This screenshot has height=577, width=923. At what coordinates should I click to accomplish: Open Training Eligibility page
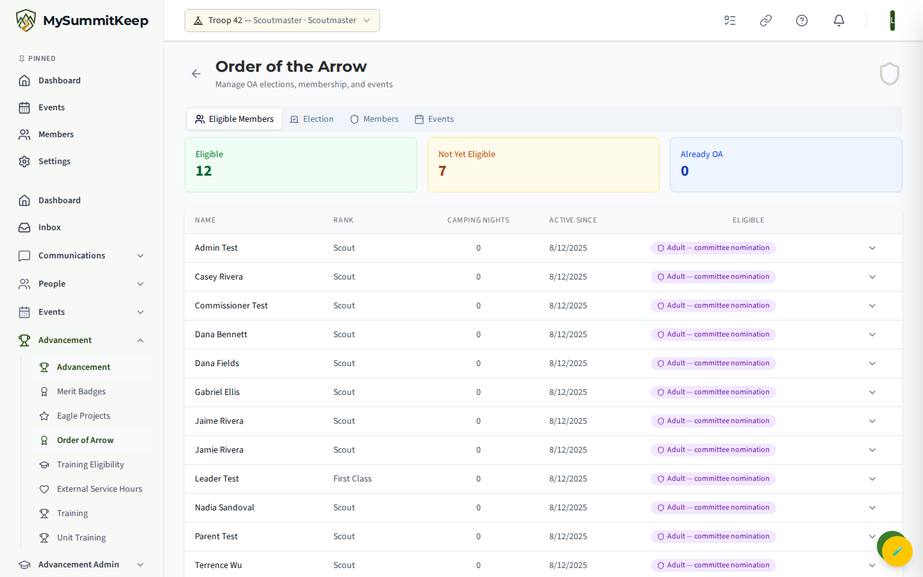(92, 464)
